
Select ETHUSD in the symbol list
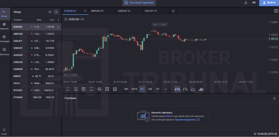point(36,97)
